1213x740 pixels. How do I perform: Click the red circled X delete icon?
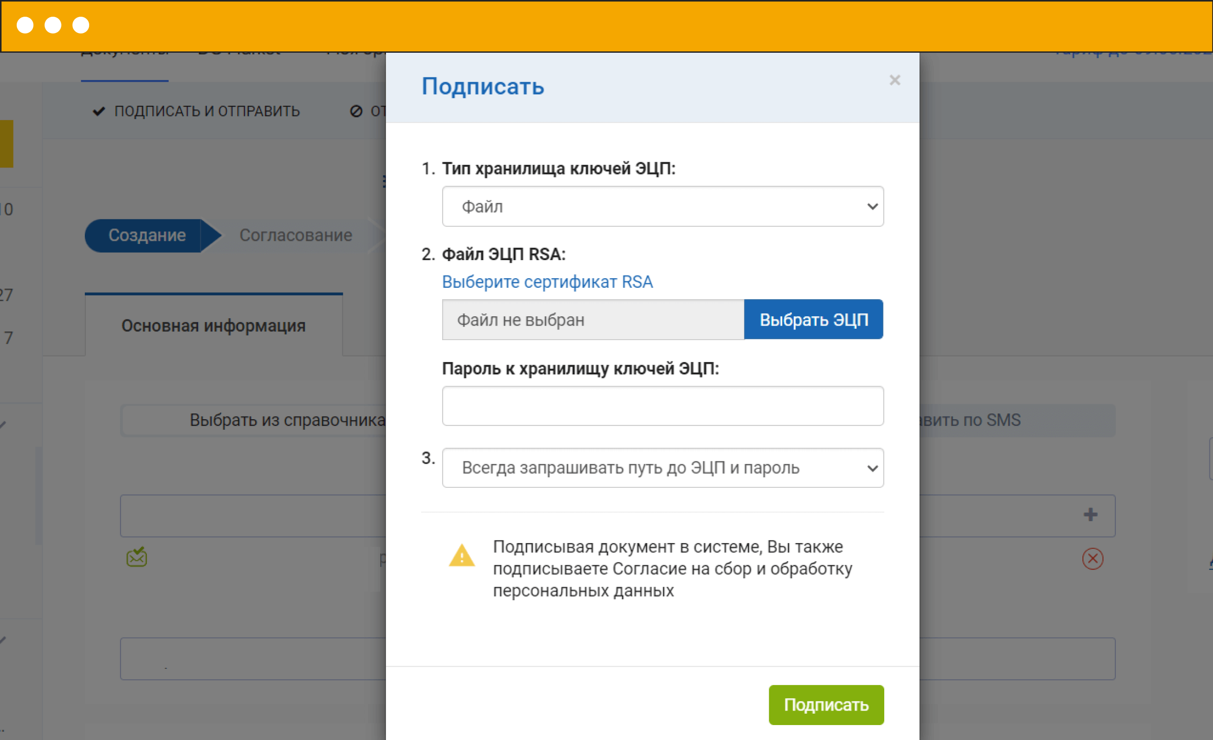(x=1093, y=559)
